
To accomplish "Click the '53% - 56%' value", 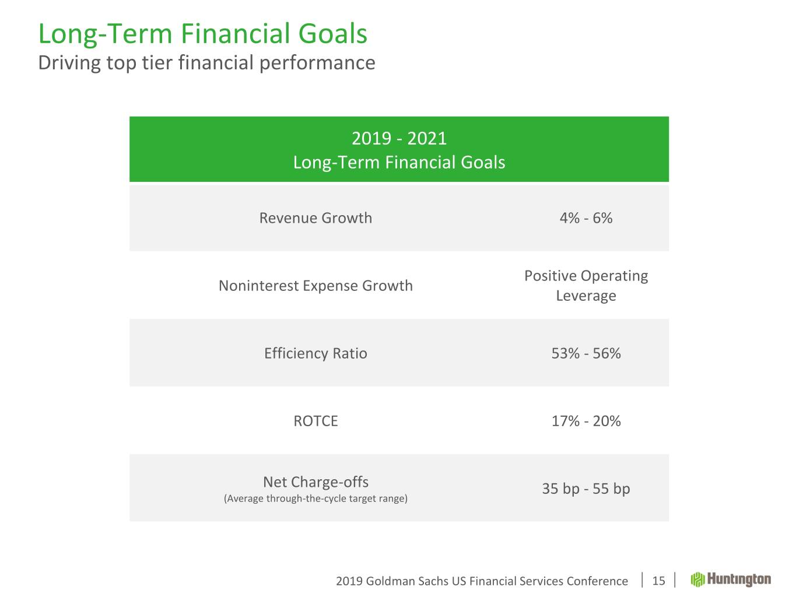I will 586,353.
